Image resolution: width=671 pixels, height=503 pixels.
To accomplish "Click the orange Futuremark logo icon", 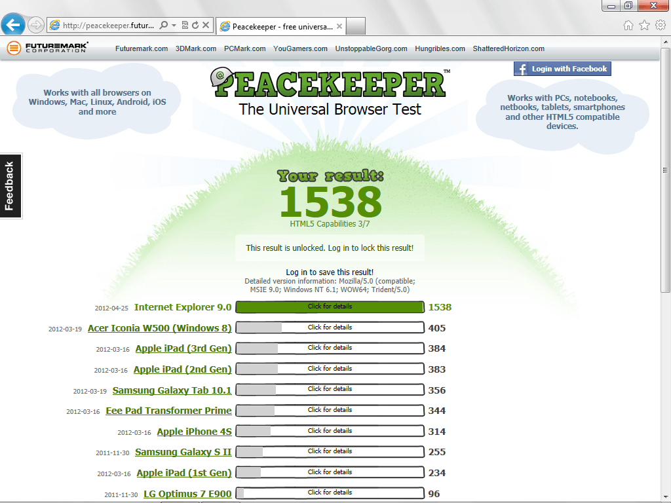I will tap(14, 48).
